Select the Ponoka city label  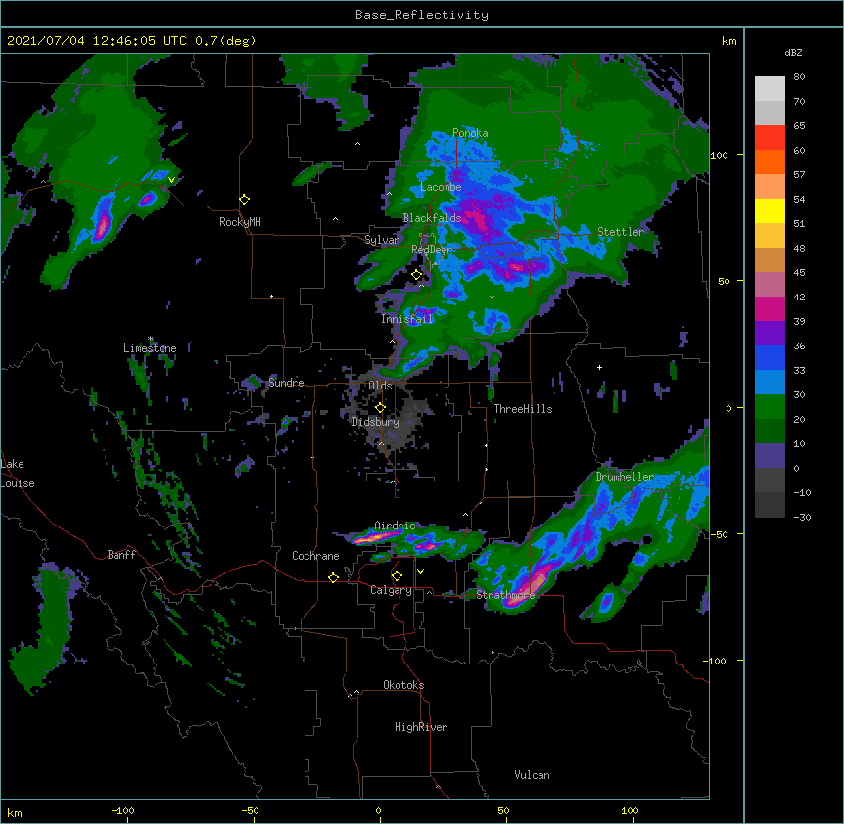[x=470, y=133]
